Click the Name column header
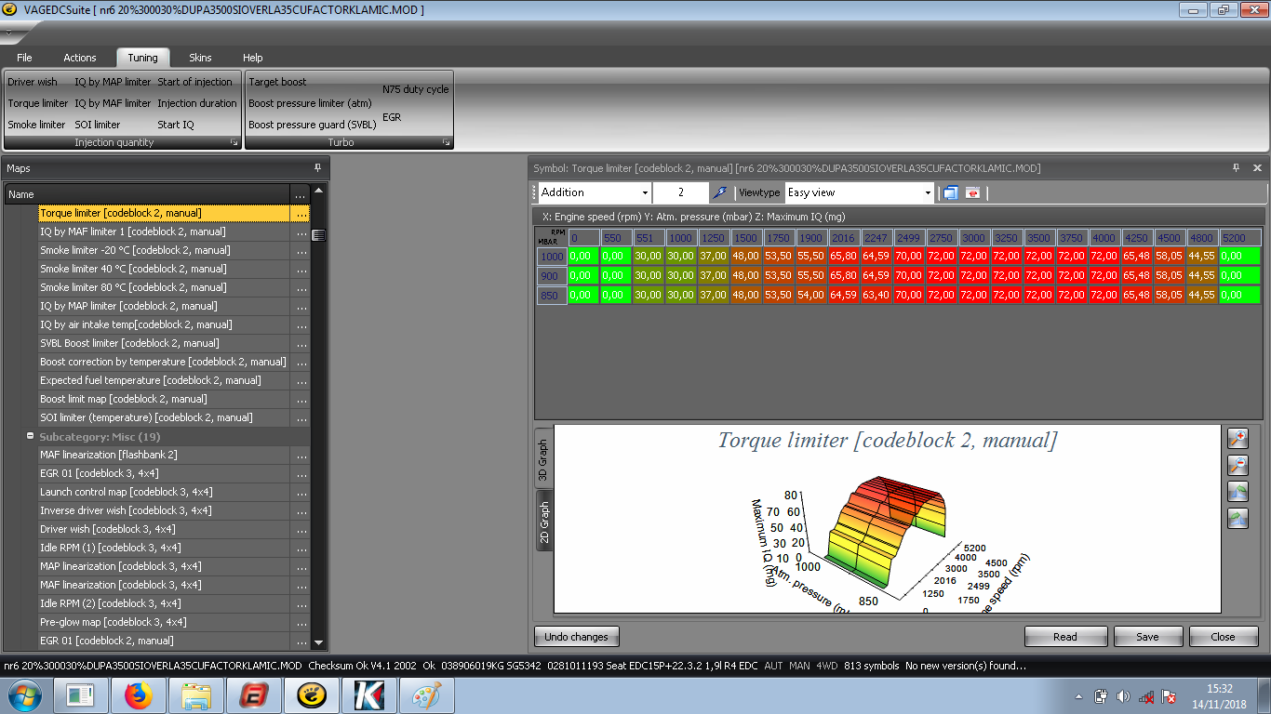This screenshot has height=714, width=1271. pyautogui.click(x=147, y=194)
